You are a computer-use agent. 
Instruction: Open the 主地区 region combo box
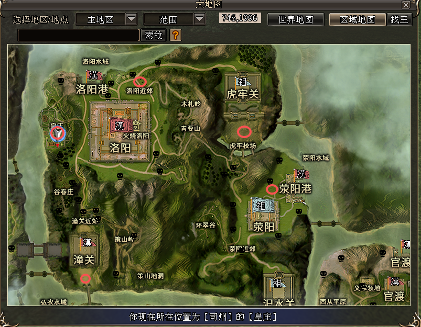(x=101, y=19)
